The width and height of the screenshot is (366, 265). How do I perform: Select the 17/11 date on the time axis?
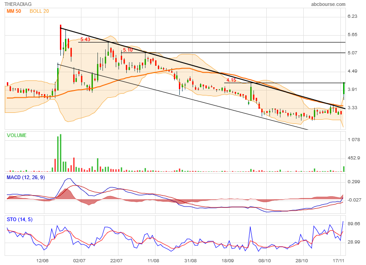[339, 260]
